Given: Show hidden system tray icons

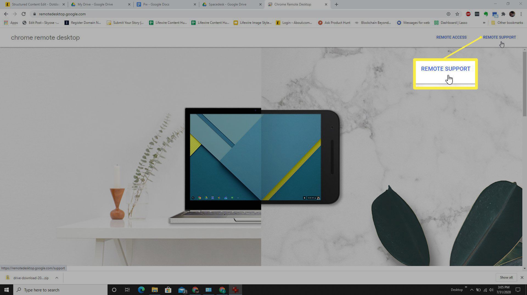Looking at the screenshot, I should pos(472,290).
